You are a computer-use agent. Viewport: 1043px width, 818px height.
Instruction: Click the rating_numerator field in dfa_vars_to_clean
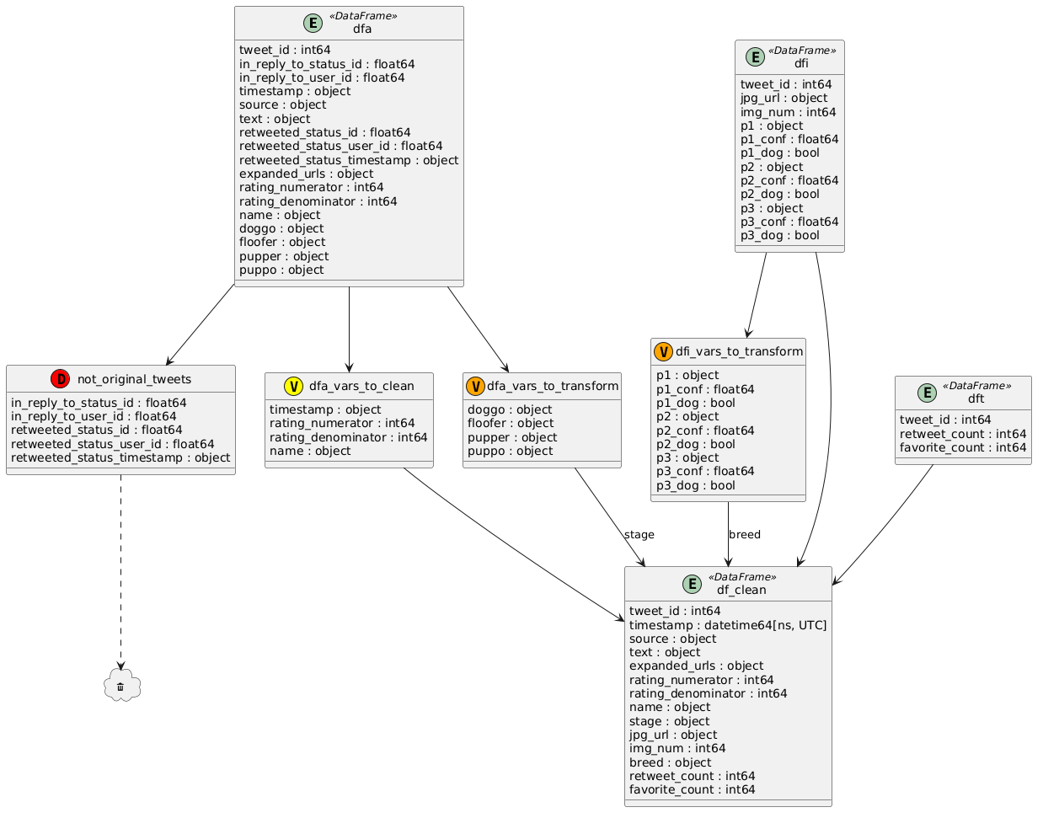click(x=342, y=424)
